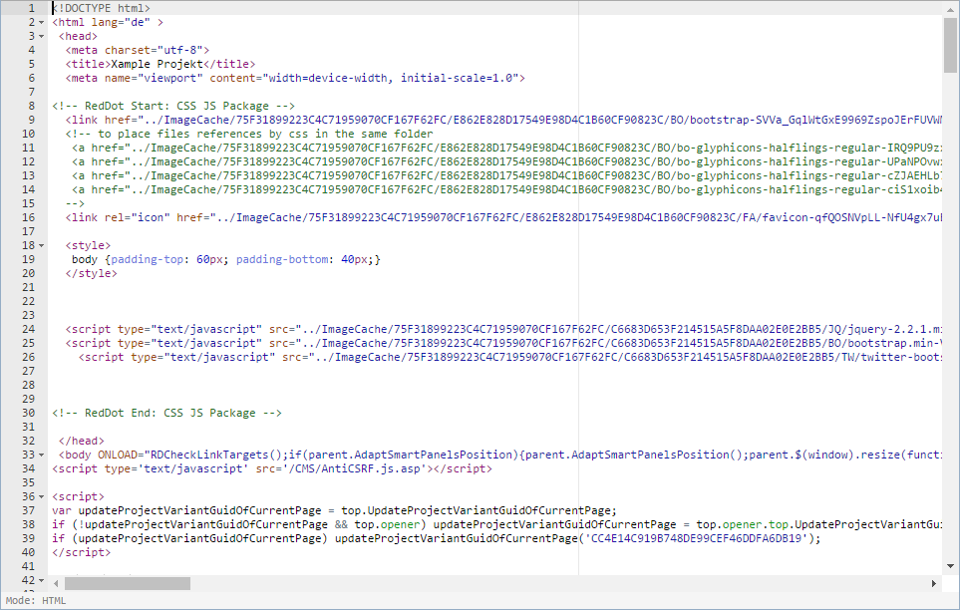Click the top.opener condition on line 38
This screenshot has width=960, height=610.
387,525
